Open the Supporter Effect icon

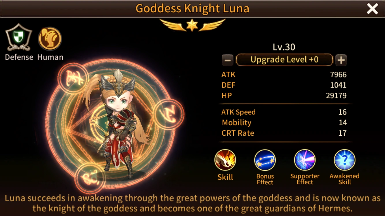click(305, 160)
